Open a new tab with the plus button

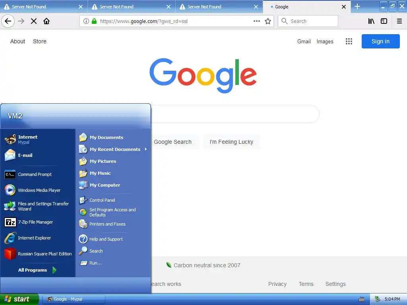357,6
